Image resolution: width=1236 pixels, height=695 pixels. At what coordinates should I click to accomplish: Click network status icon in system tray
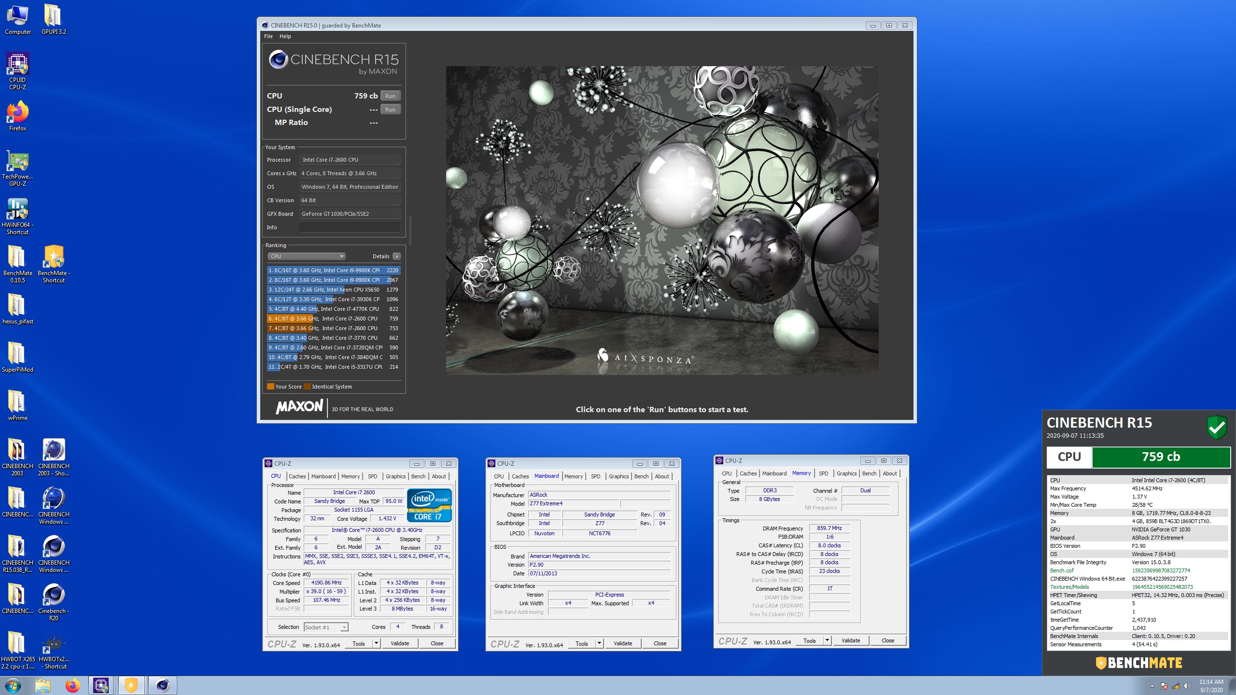click(x=1176, y=686)
